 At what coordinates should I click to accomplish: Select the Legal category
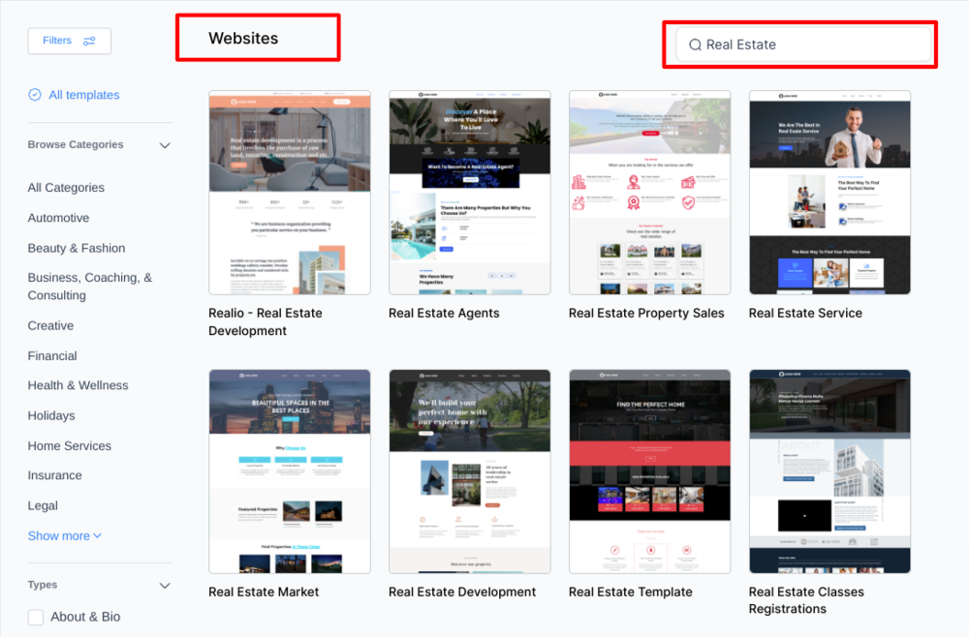pos(43,505)
